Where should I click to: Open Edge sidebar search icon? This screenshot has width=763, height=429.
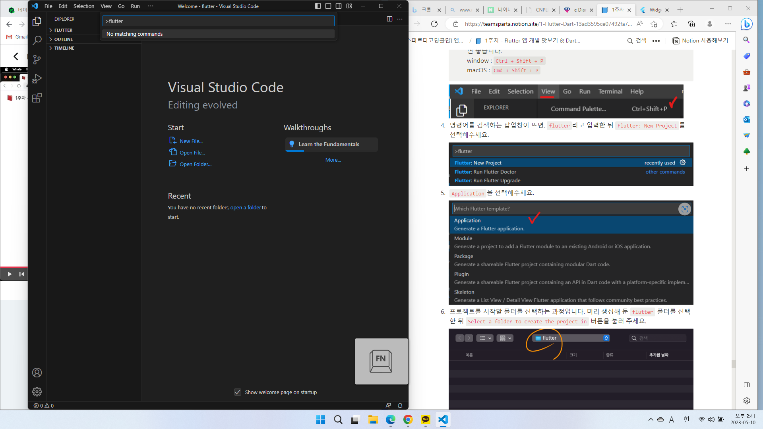[x=747, y=40]
